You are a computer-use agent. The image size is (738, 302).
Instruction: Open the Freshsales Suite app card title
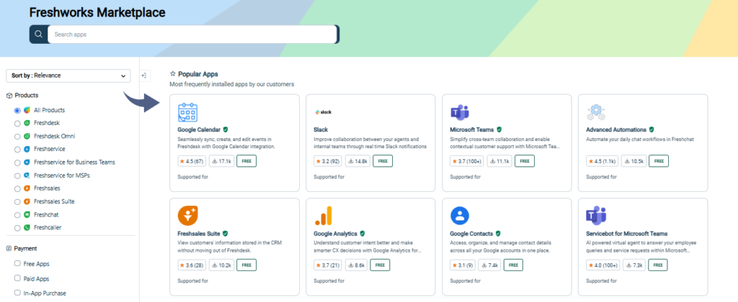point(200,234)
